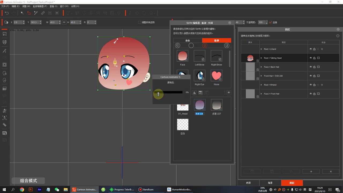343x193 pixels.
Task: Click the flip sprite icon in Sprite editor
Action: [x=194, y=93]
